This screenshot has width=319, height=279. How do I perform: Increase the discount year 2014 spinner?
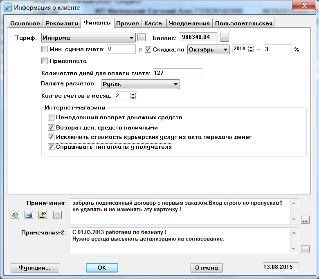(x=251, y=47)
